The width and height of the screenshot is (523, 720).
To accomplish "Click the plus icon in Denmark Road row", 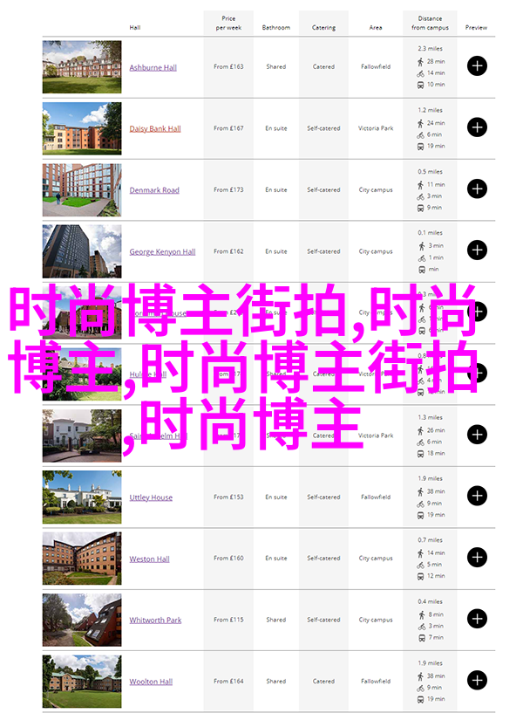I will [477, 189].
